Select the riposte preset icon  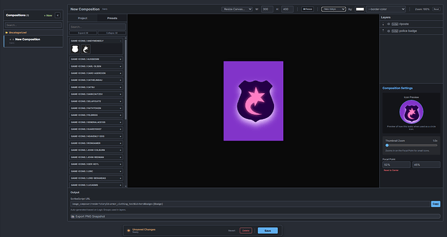86,49
